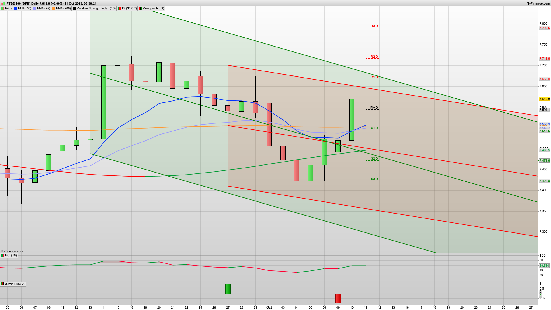Select the 59.510 RSI value tag
This screenshot has height=310, width=551.
point(544,266)
